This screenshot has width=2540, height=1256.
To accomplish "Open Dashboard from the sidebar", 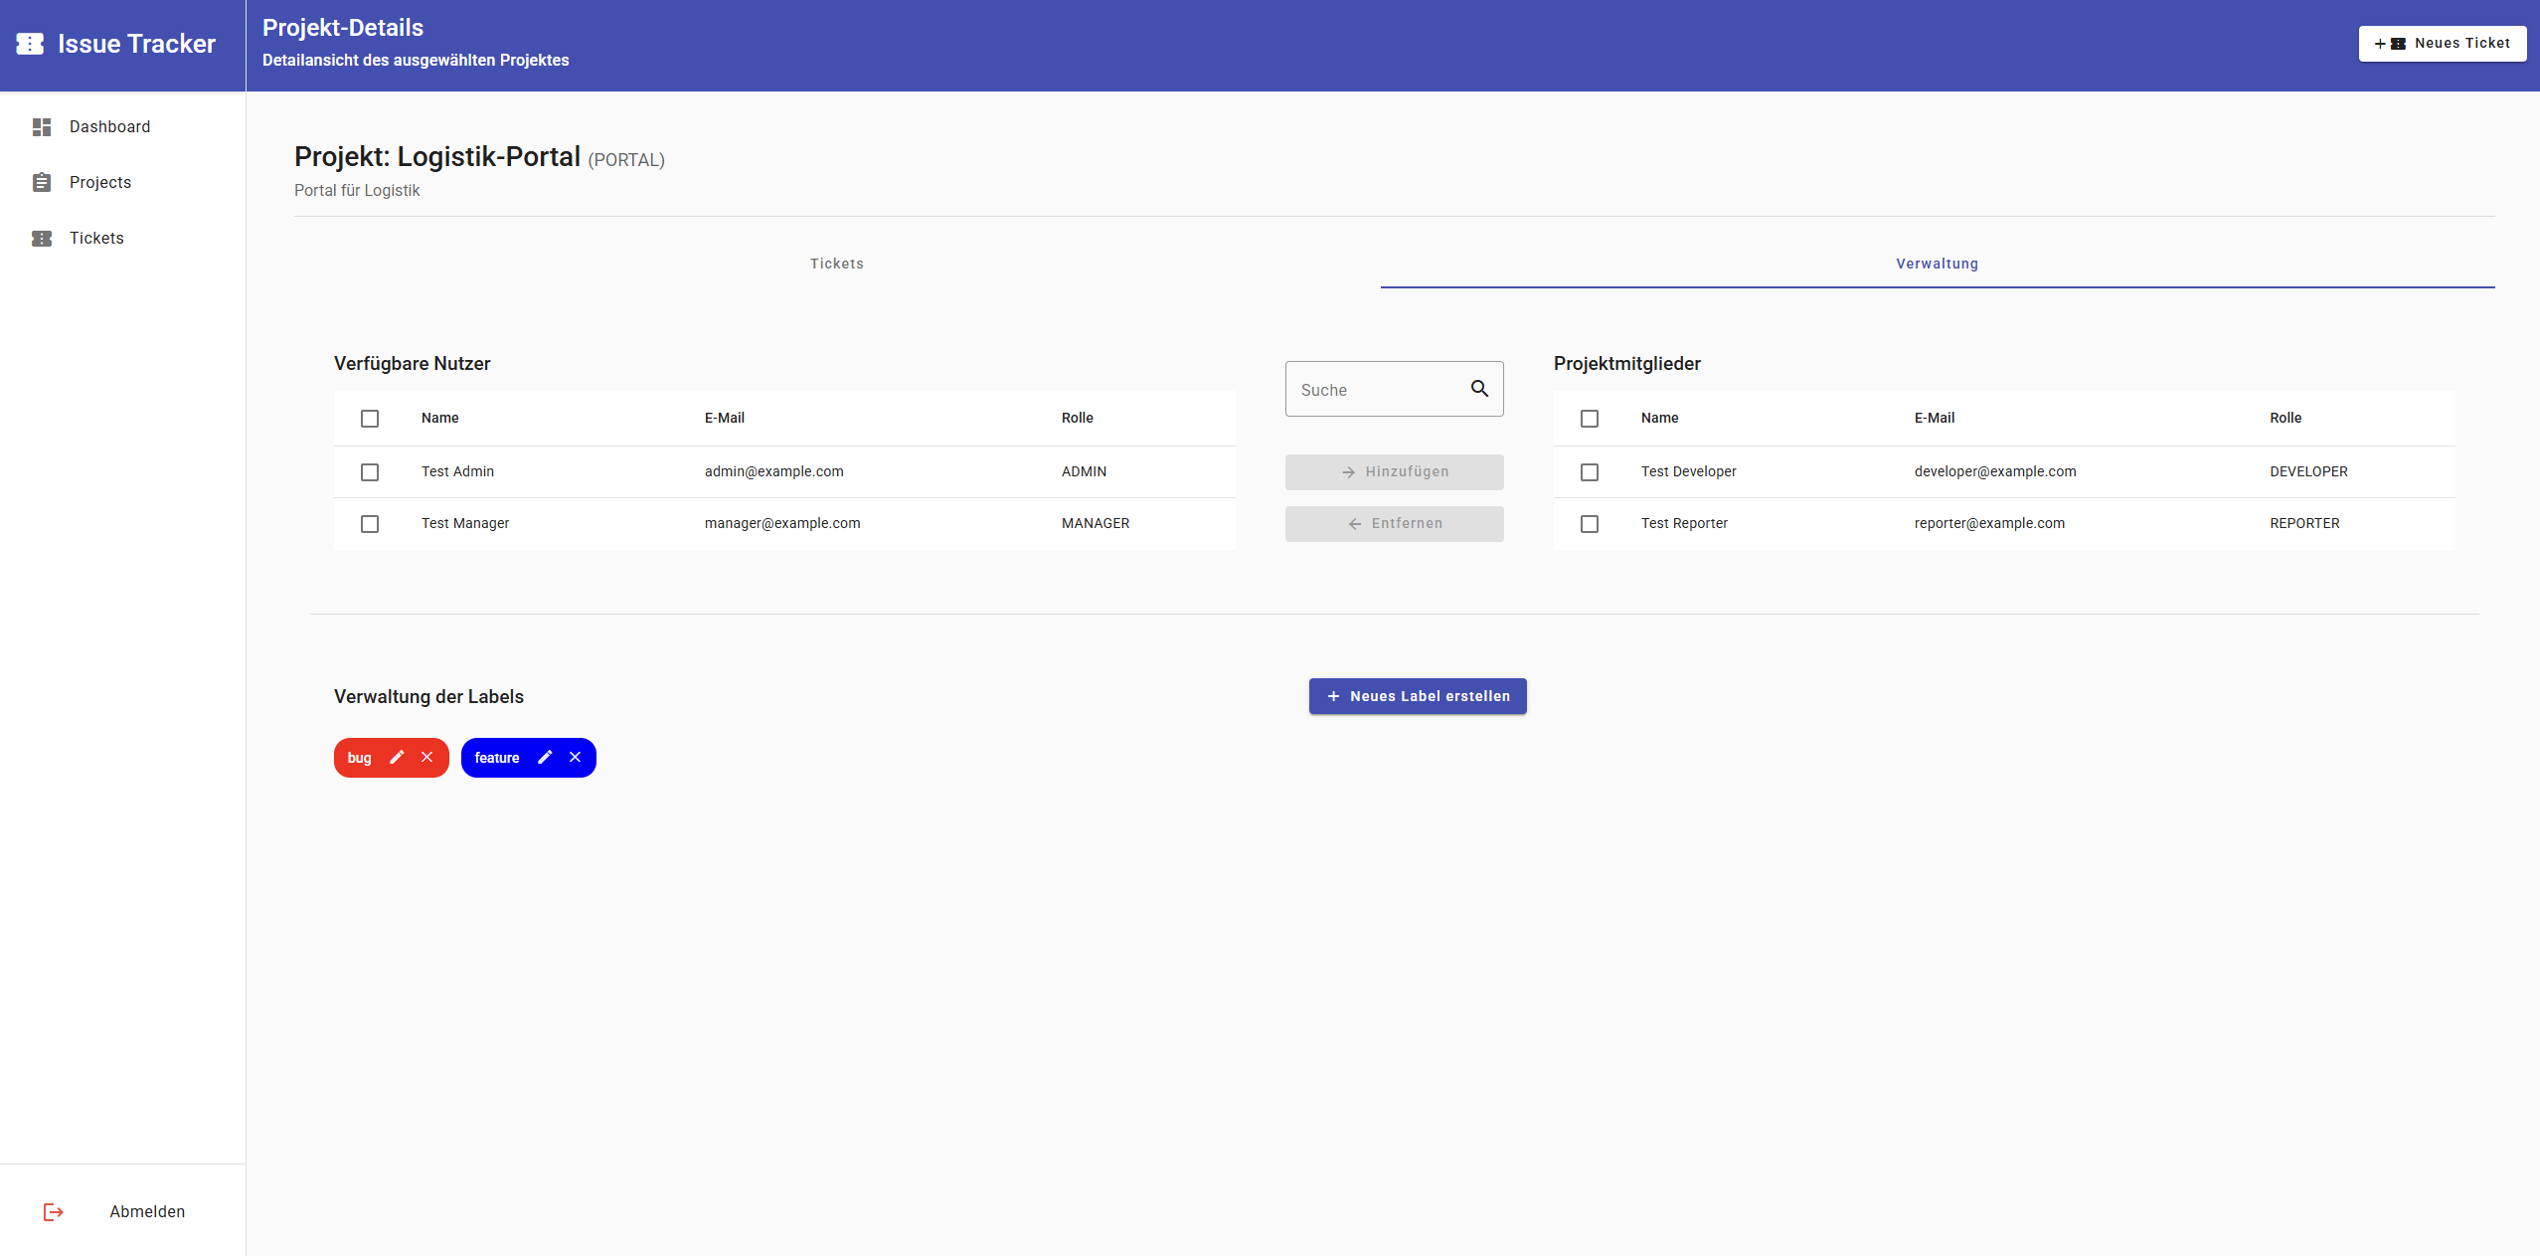I will pos(123,127).
